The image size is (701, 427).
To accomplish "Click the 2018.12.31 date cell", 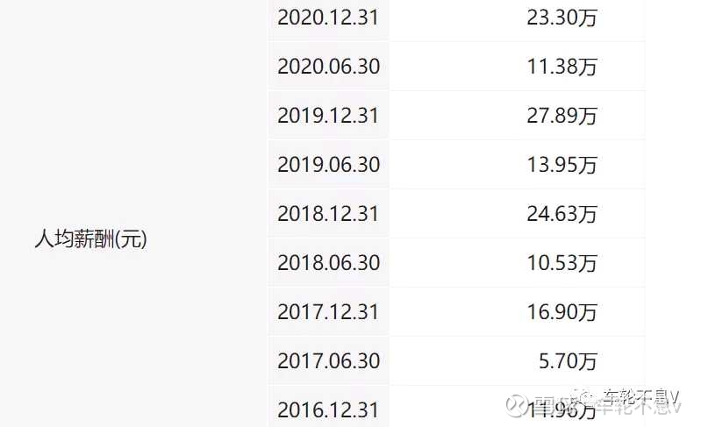I will point(328,213).
